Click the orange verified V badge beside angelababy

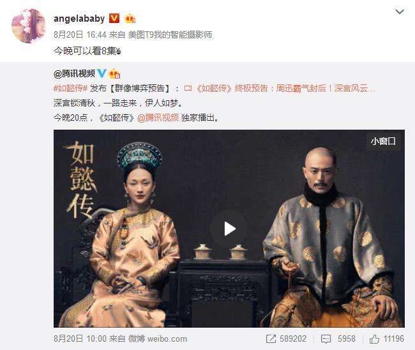point(114,19)
